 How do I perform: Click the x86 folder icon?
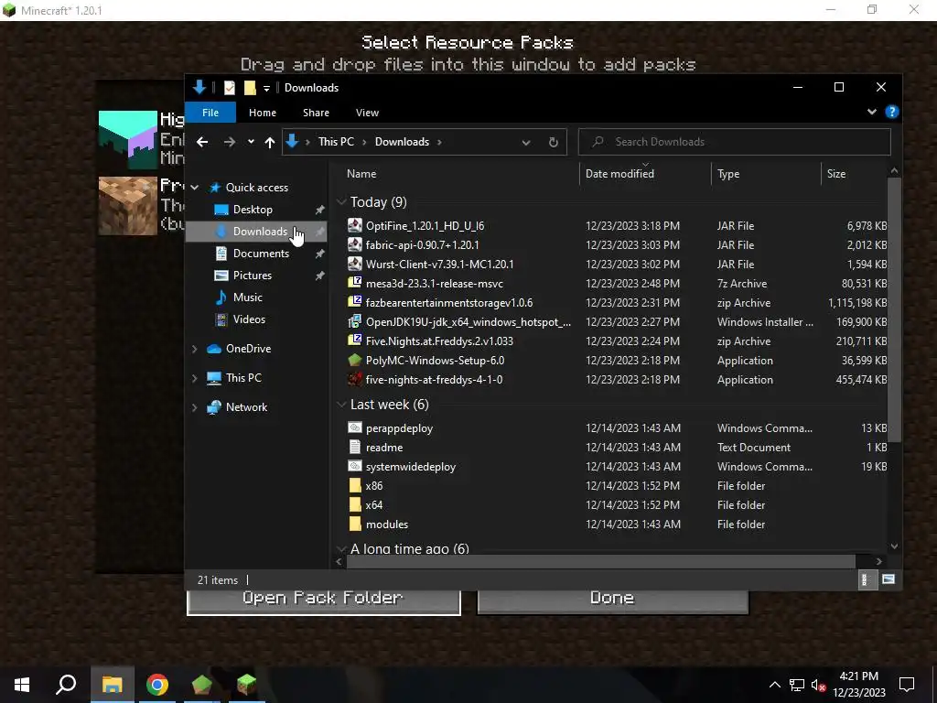(355, 485)
